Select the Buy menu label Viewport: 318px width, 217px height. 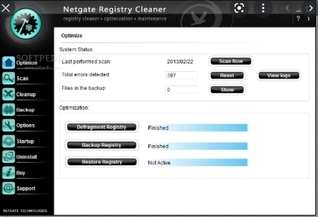tap(21, 173)
